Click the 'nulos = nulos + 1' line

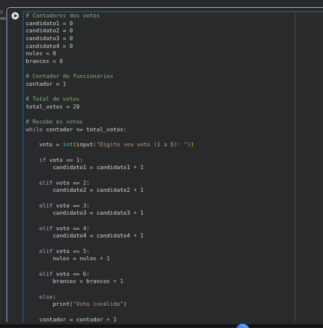81,258
